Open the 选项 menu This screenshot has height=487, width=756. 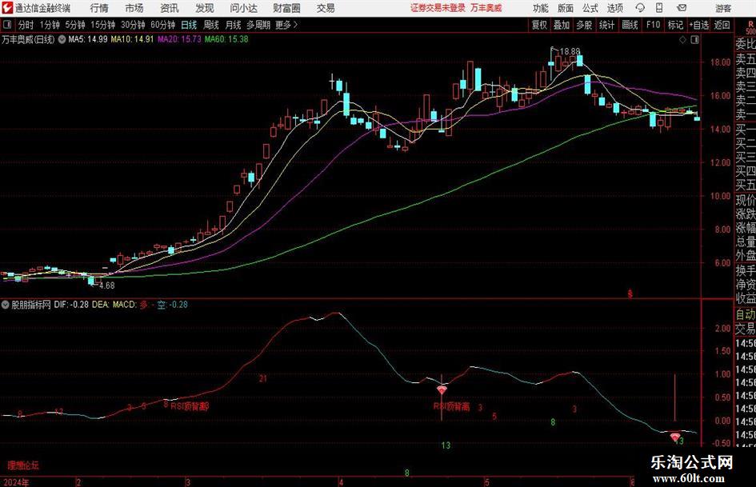614,8
